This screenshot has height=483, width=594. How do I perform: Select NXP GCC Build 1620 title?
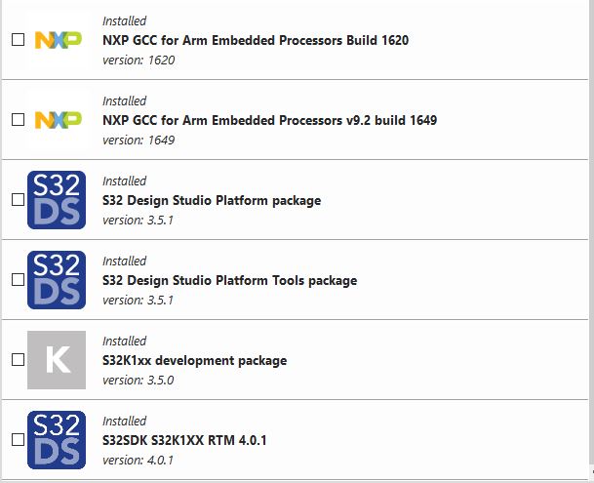(255, 41)
